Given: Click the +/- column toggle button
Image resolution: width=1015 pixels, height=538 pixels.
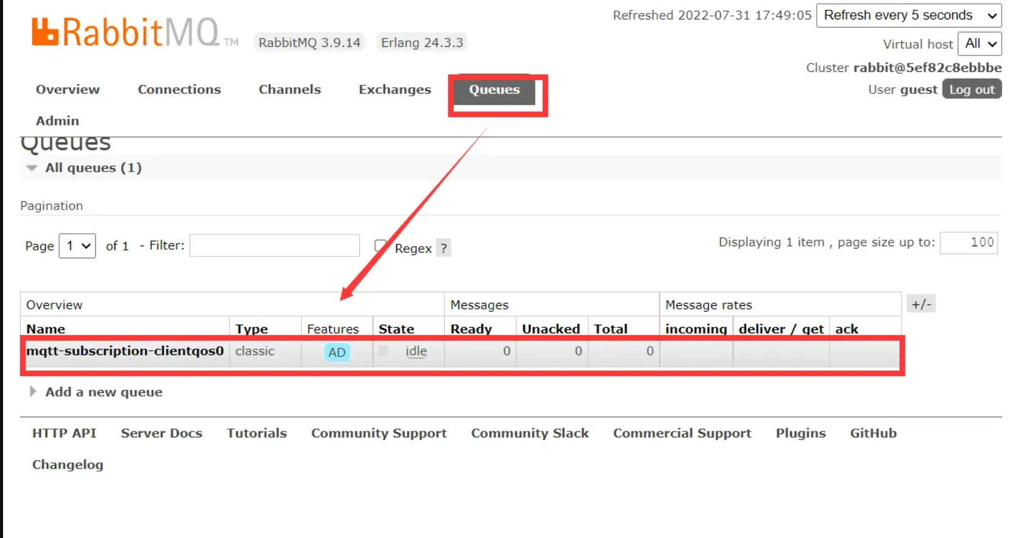Looking at the screenshot, I should 921,304.
